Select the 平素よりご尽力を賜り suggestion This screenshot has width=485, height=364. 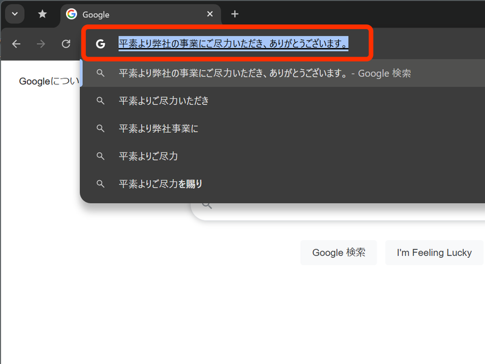[x=159, y=183]
